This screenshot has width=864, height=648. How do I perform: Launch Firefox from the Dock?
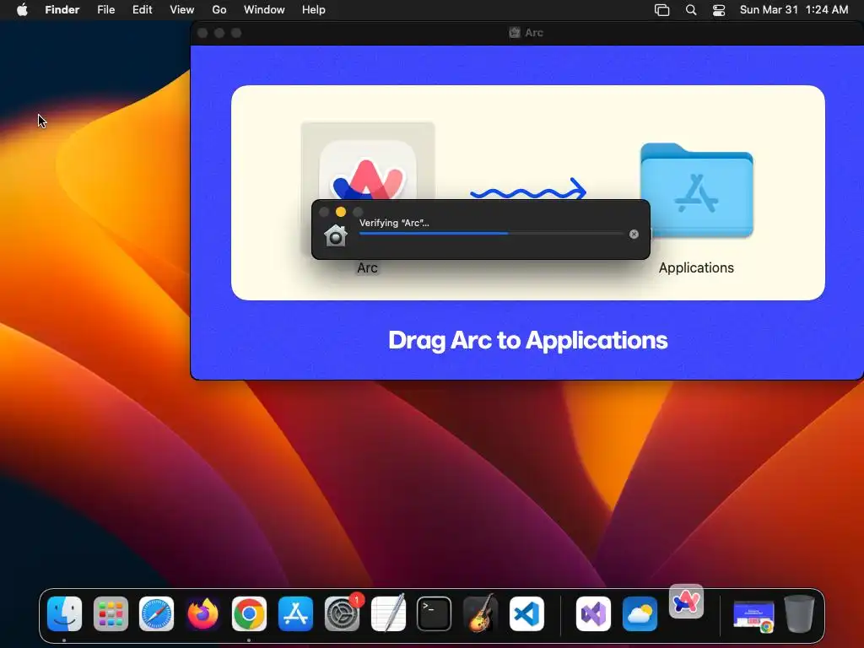tap(202, 614)
